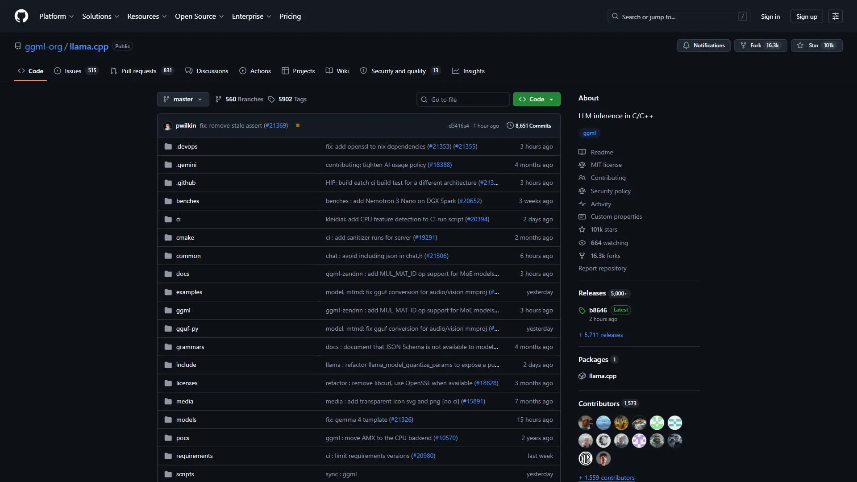The image size is (857, 482).
Task: Open the llama.cpp package icon
Action: coord(582,376)
